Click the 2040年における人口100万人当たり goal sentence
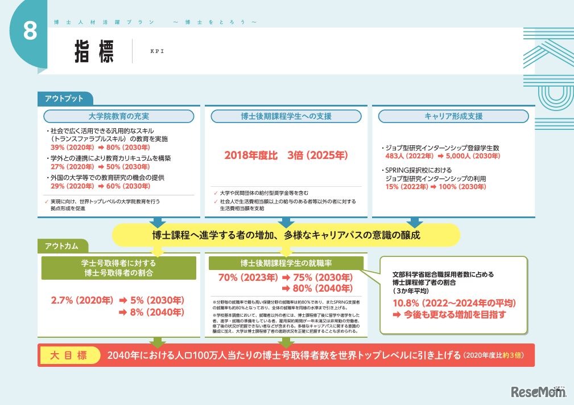The width and height of the screenshot is (574, 405). (x=284, y=355)
